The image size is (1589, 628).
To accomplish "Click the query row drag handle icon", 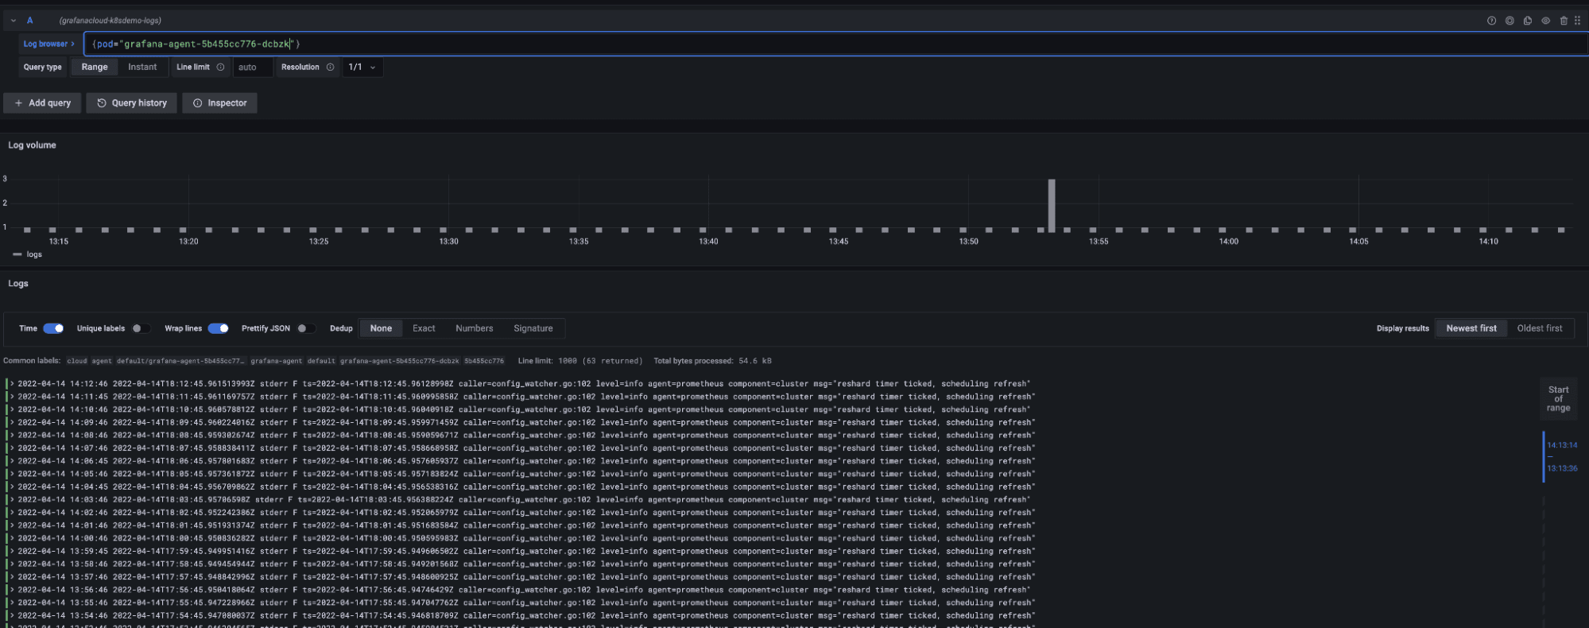I will [1578, 21].
